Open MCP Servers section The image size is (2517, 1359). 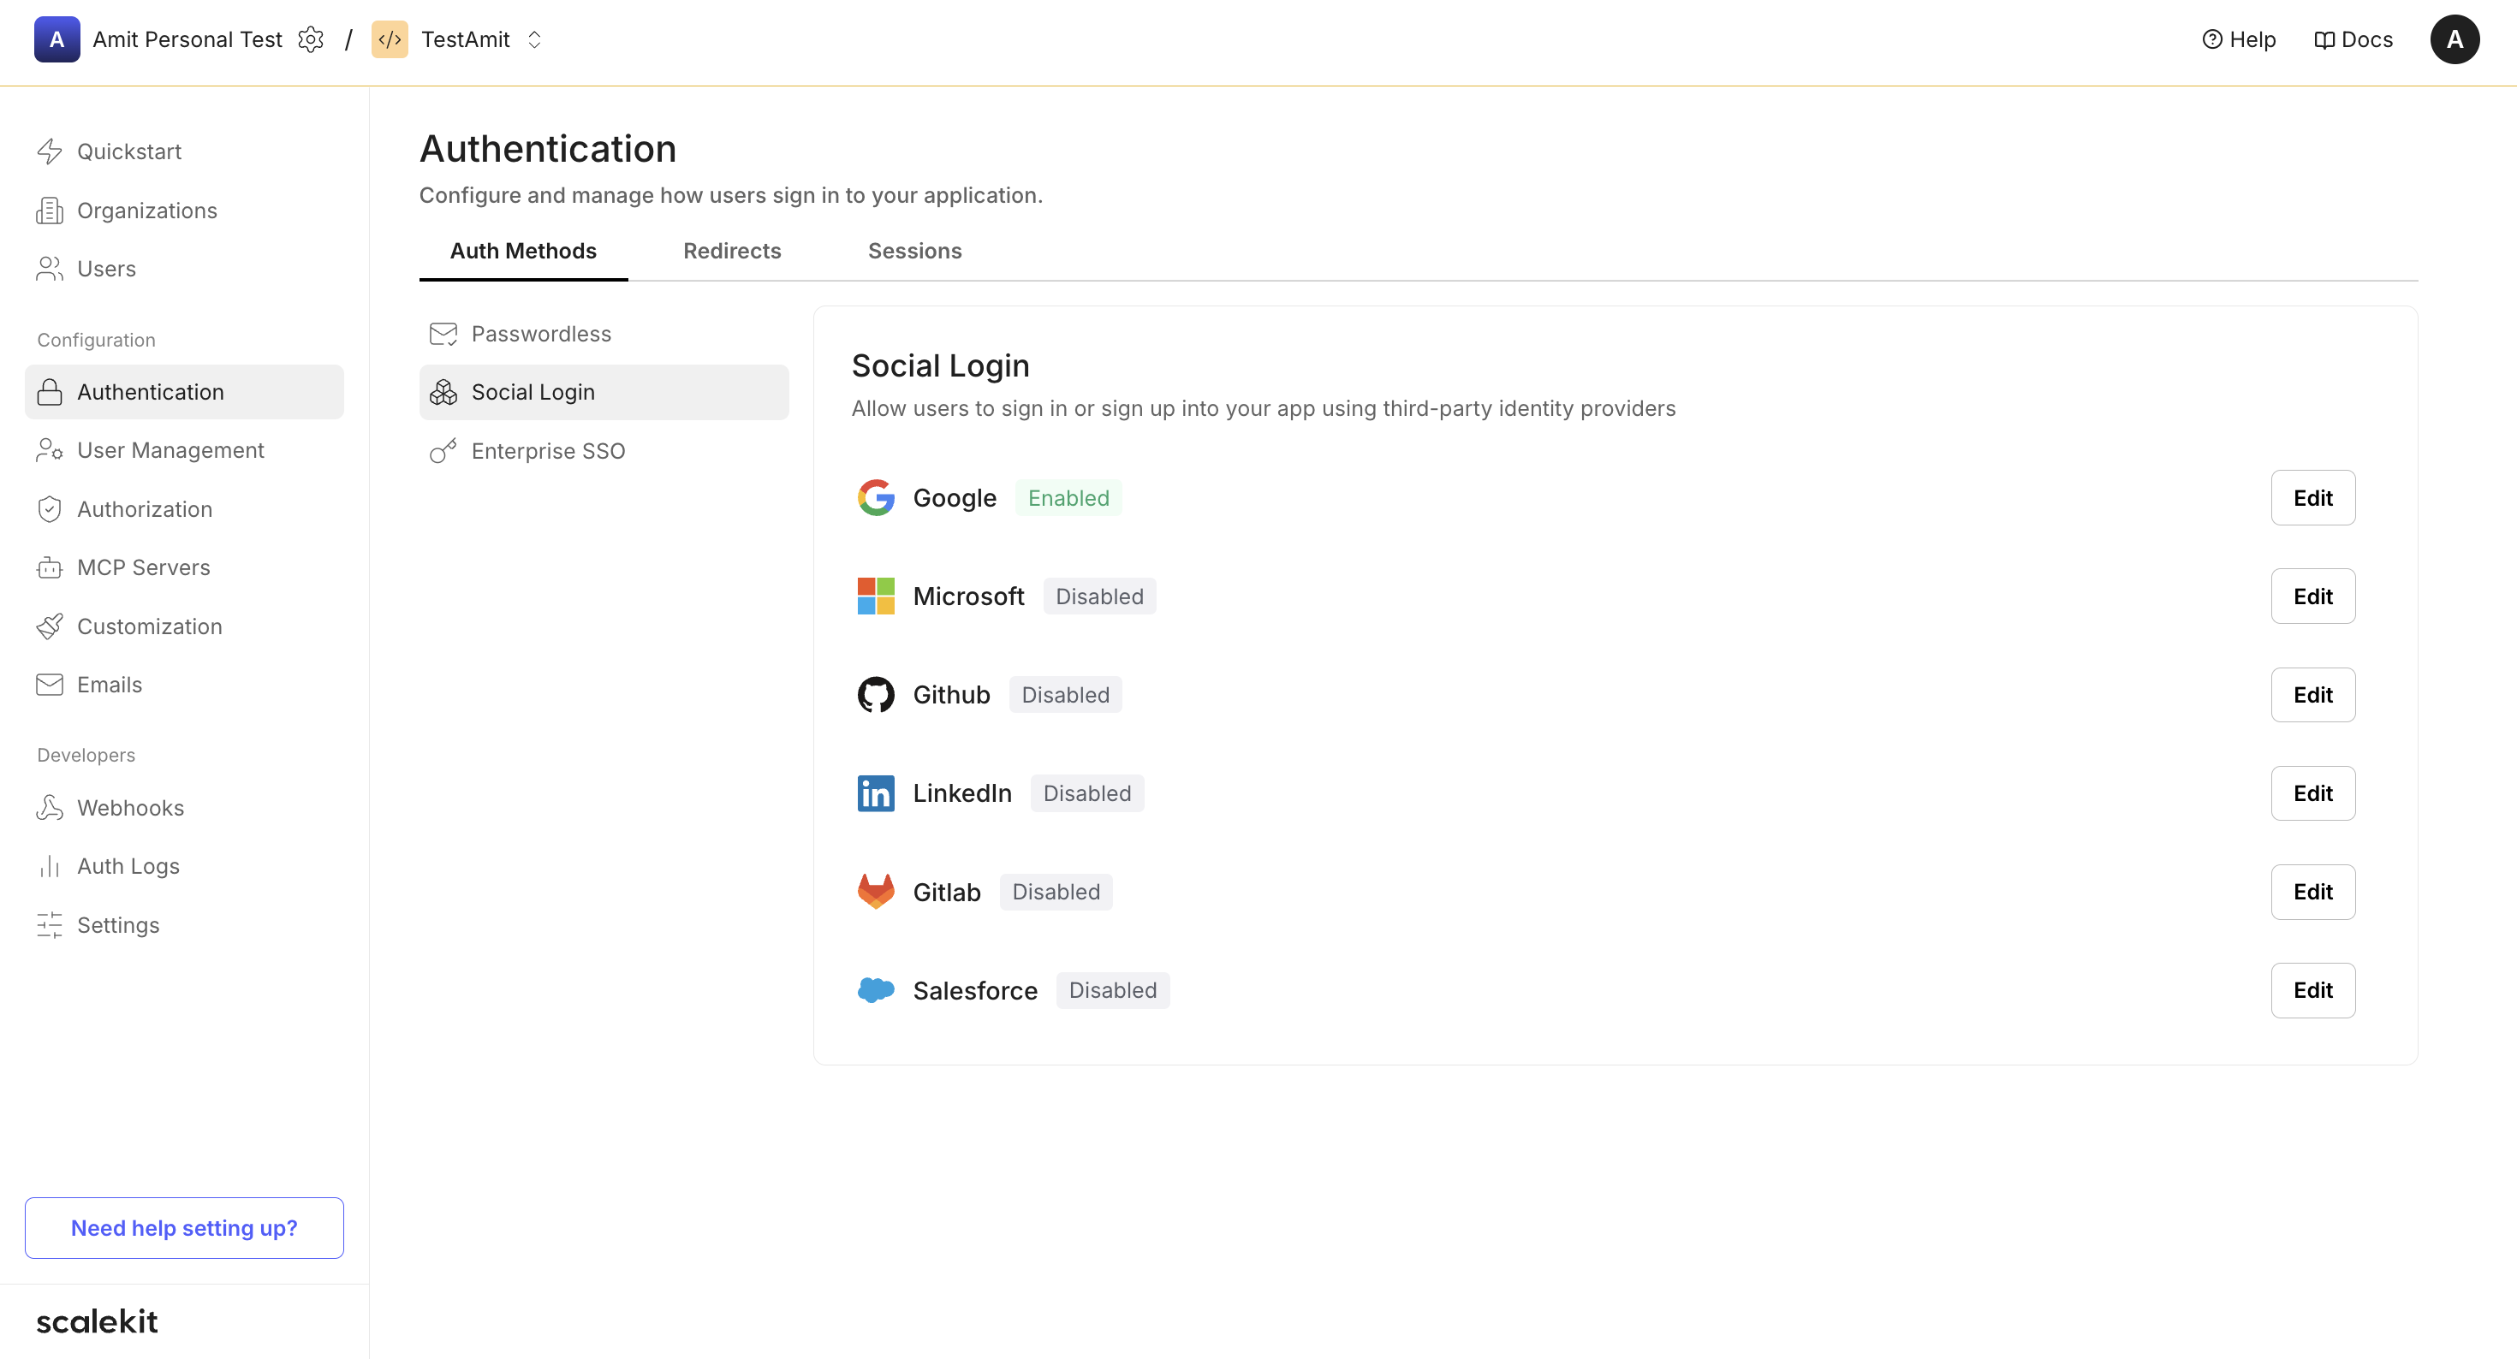click(x=184, y=567)
